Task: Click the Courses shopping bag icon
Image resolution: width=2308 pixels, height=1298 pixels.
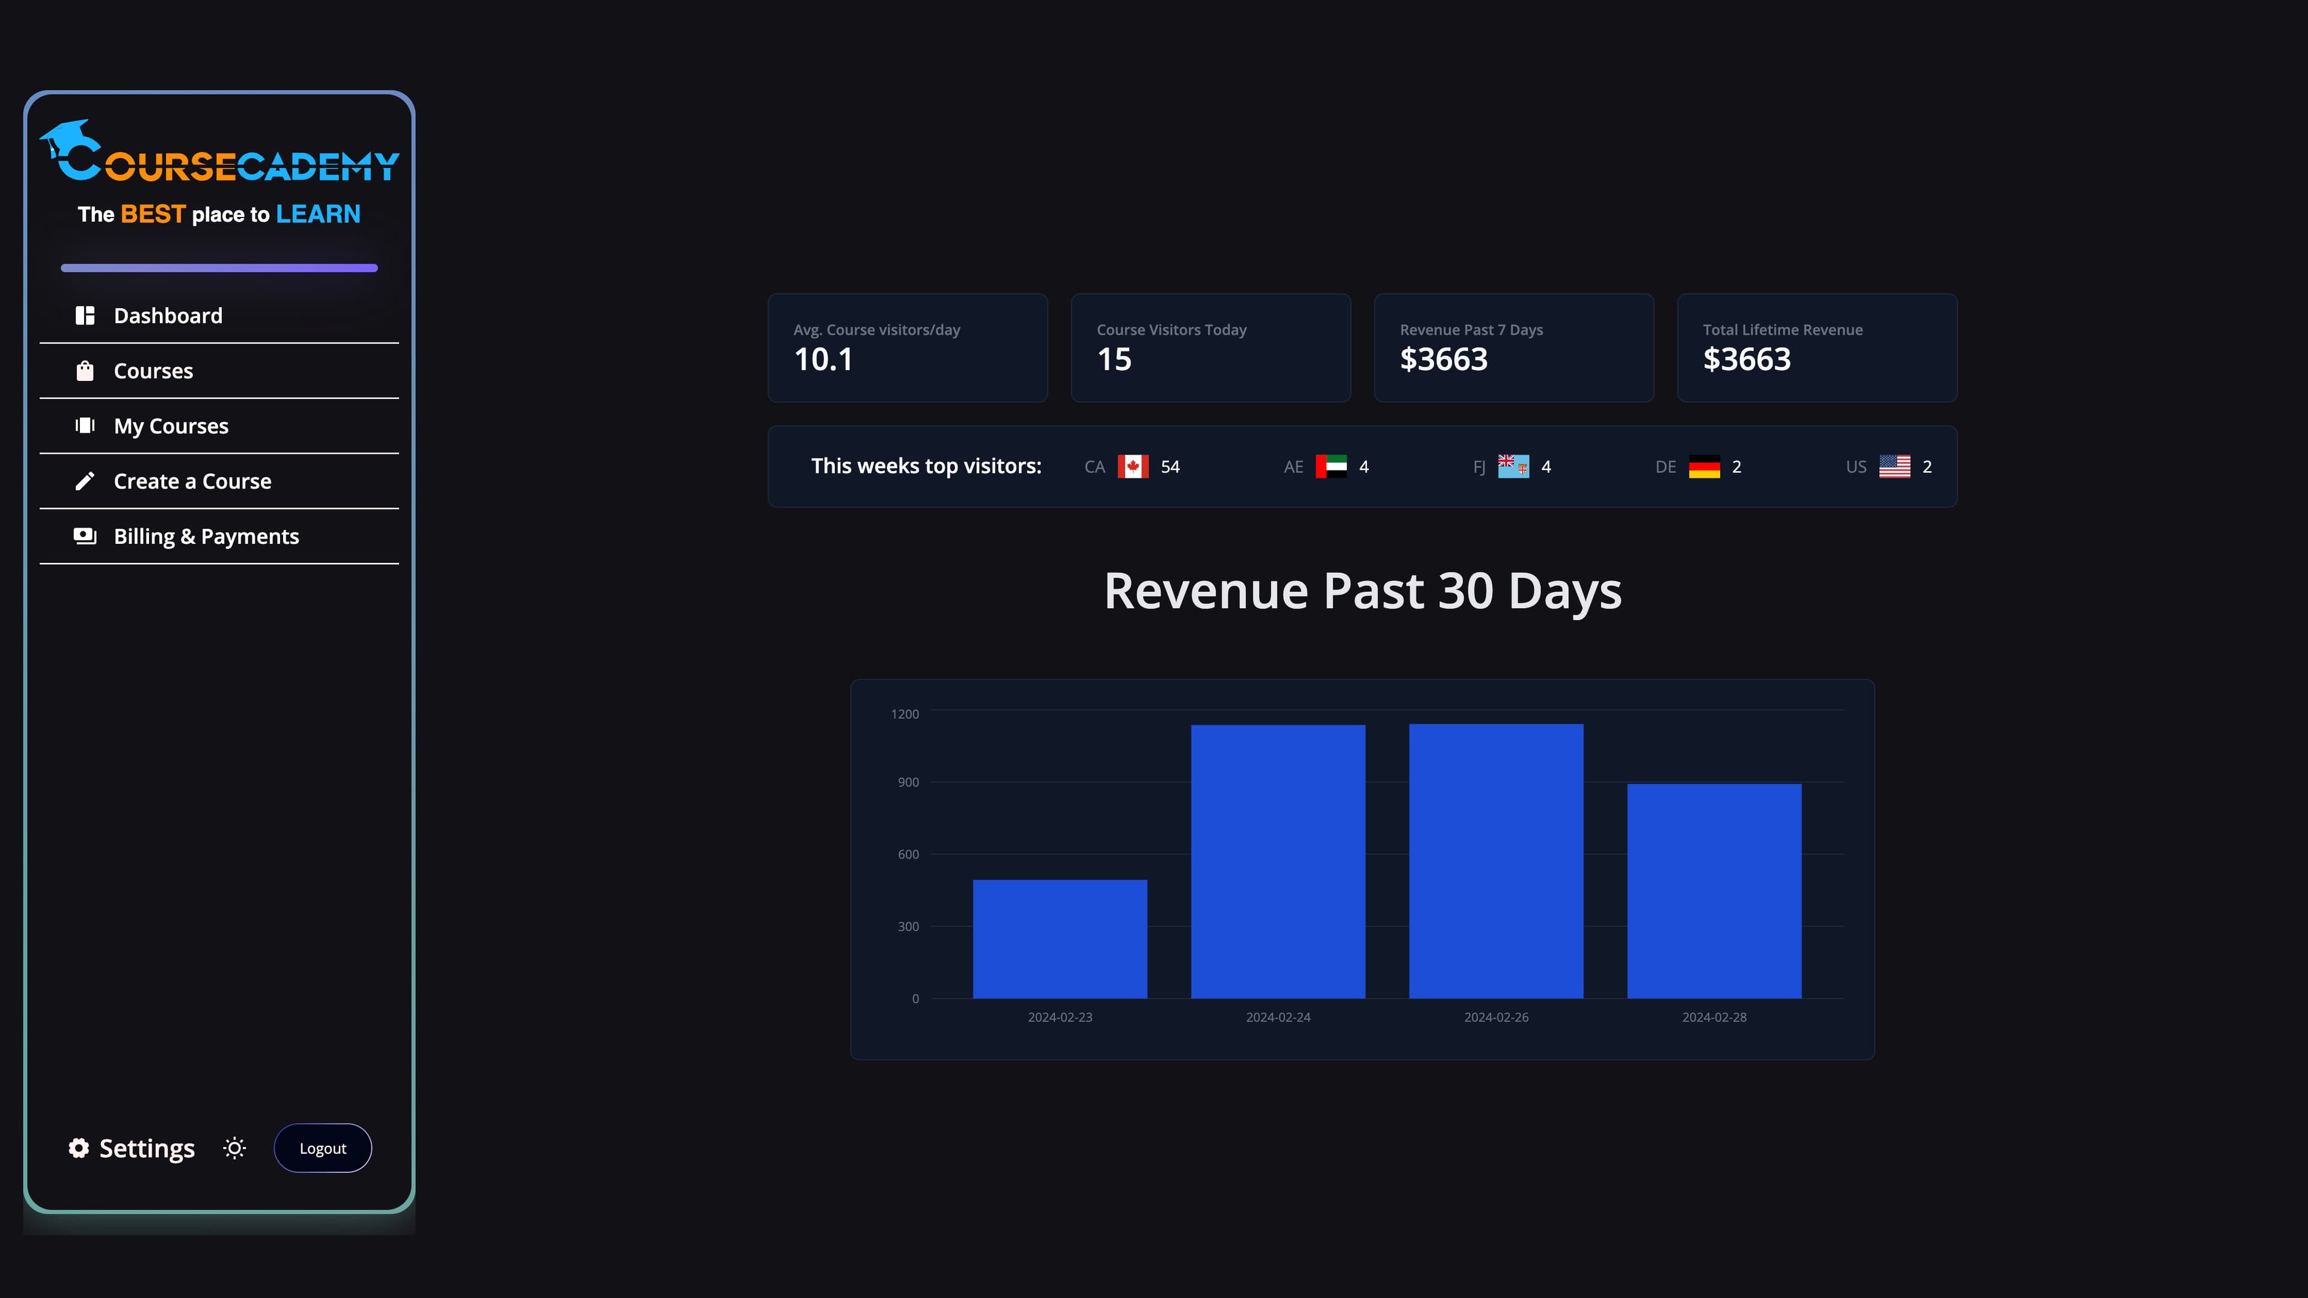Action: tap(85, 371)
